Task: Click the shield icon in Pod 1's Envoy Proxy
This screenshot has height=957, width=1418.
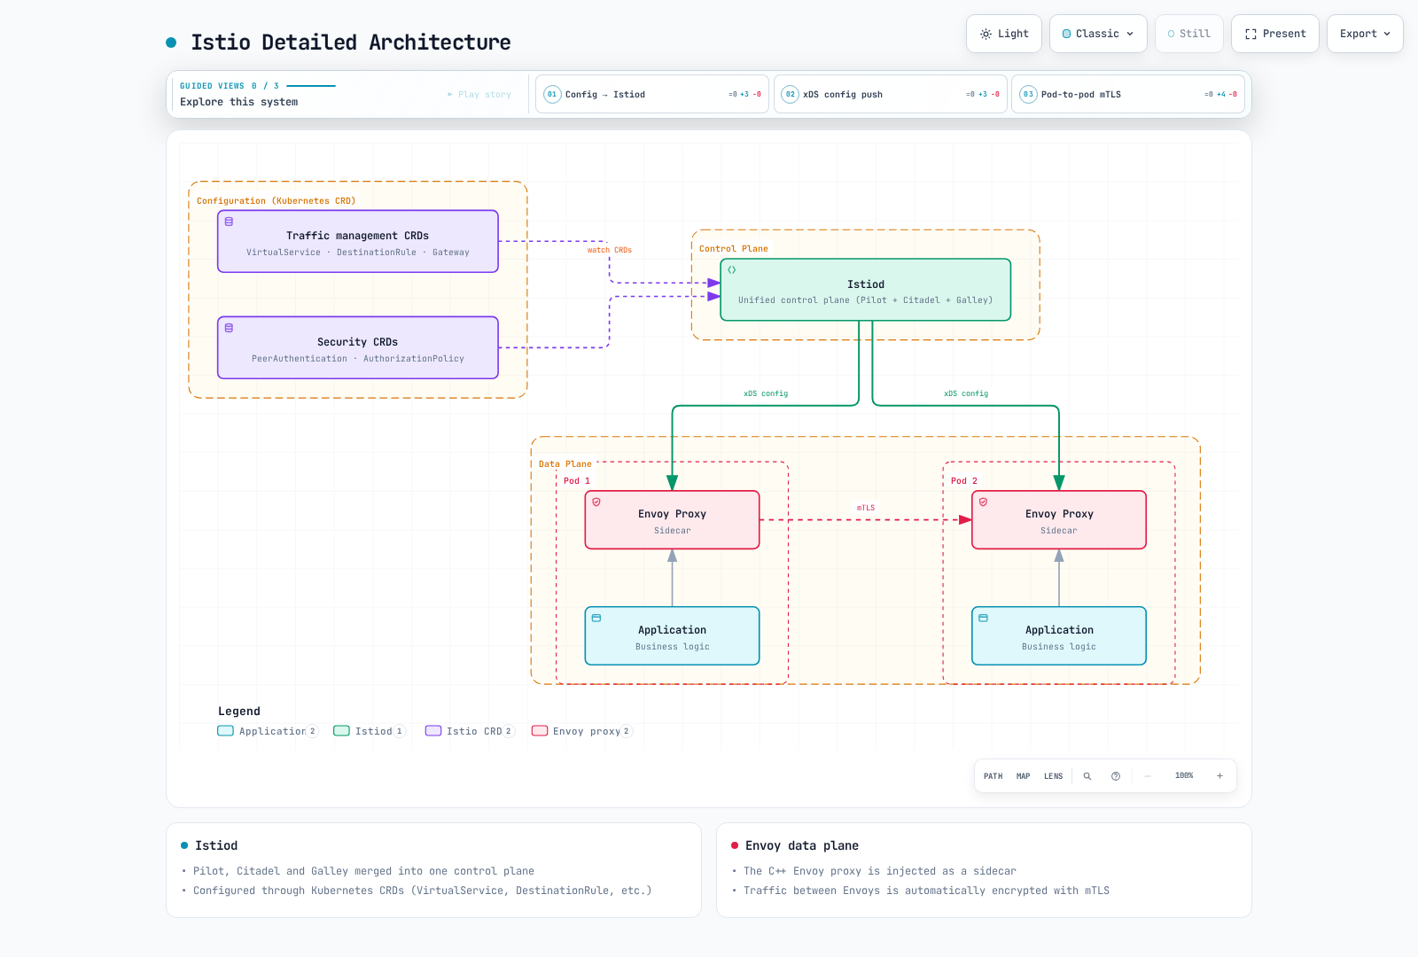Action: (x=596, y=502)
